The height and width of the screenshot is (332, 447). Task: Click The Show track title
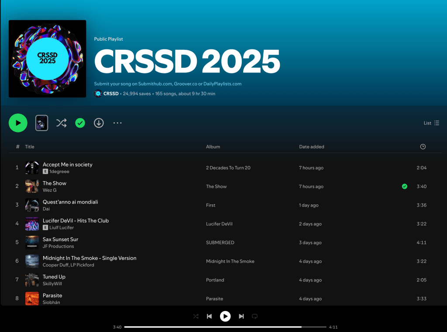point(55,183)
